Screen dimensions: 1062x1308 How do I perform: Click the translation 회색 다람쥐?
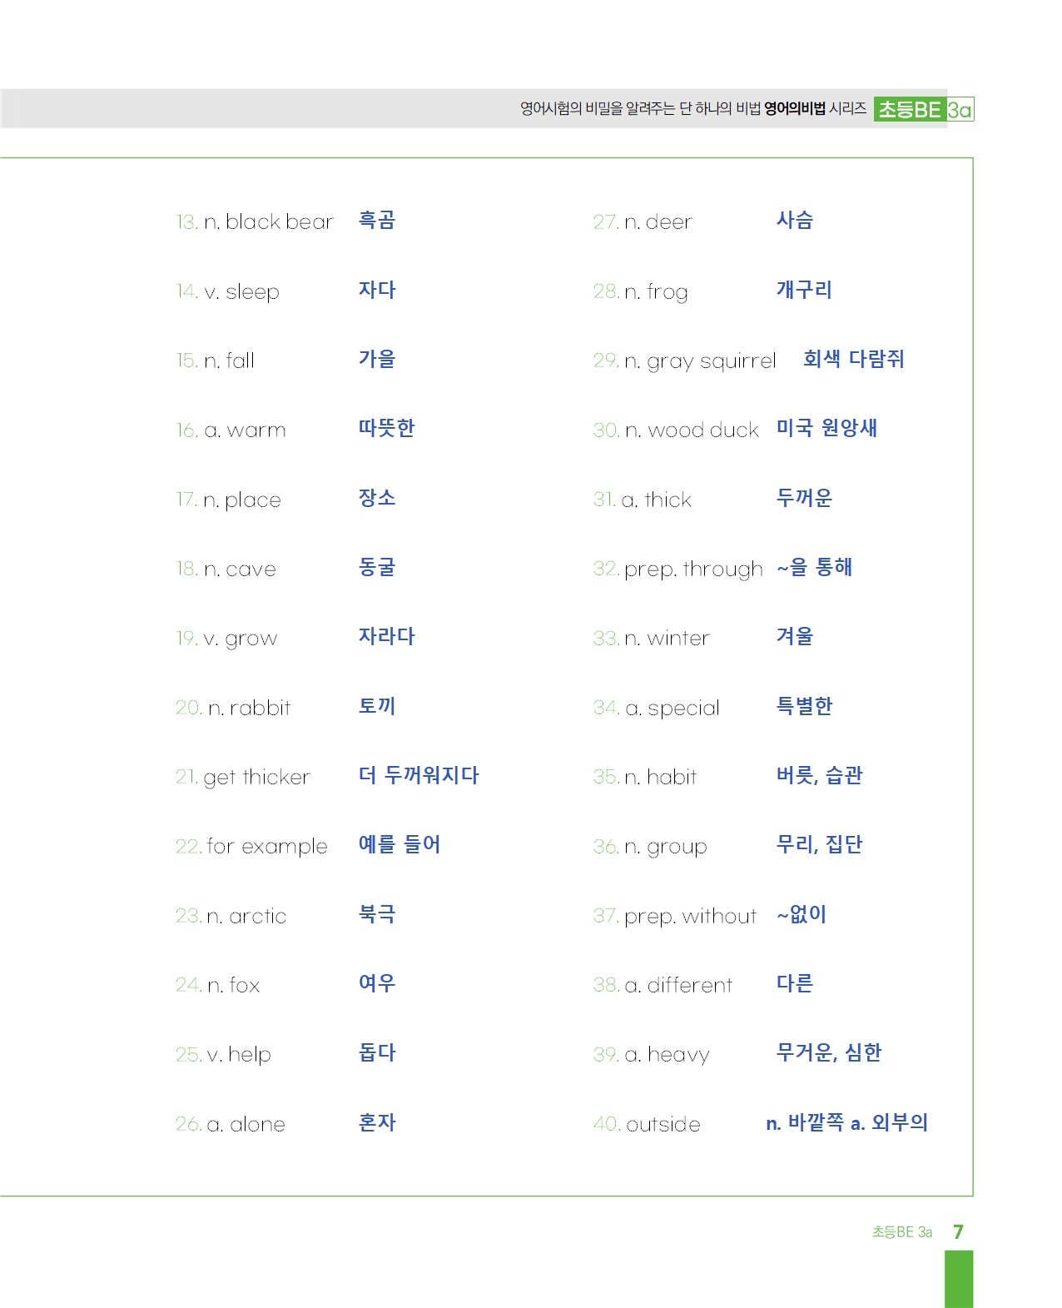(x=854, y=359)
